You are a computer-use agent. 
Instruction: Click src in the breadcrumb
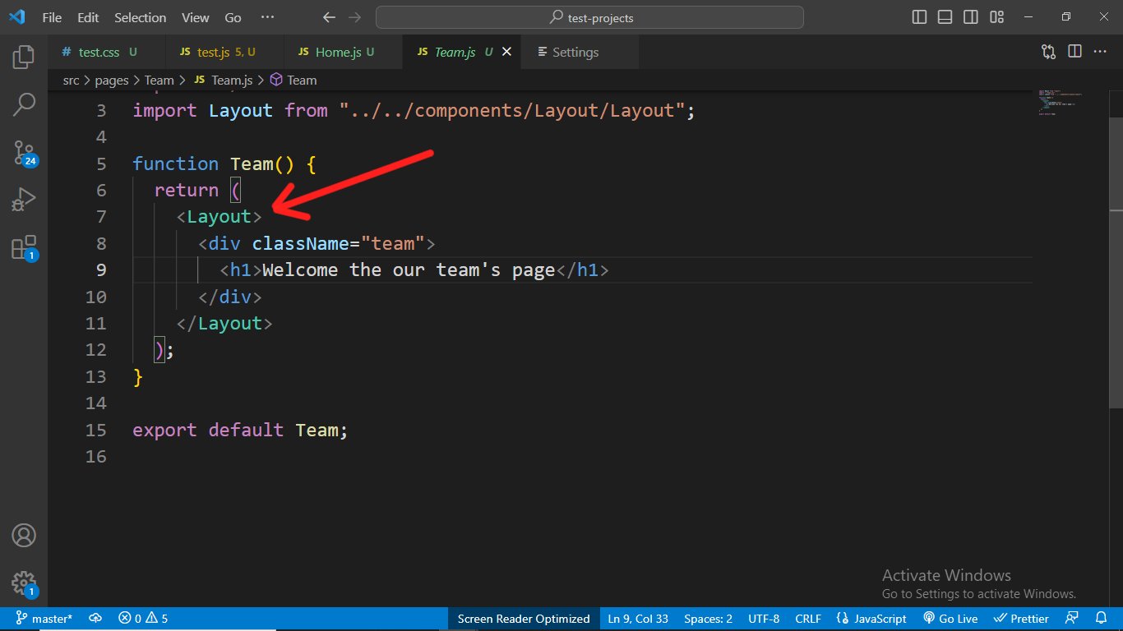(x=72, y=80)
